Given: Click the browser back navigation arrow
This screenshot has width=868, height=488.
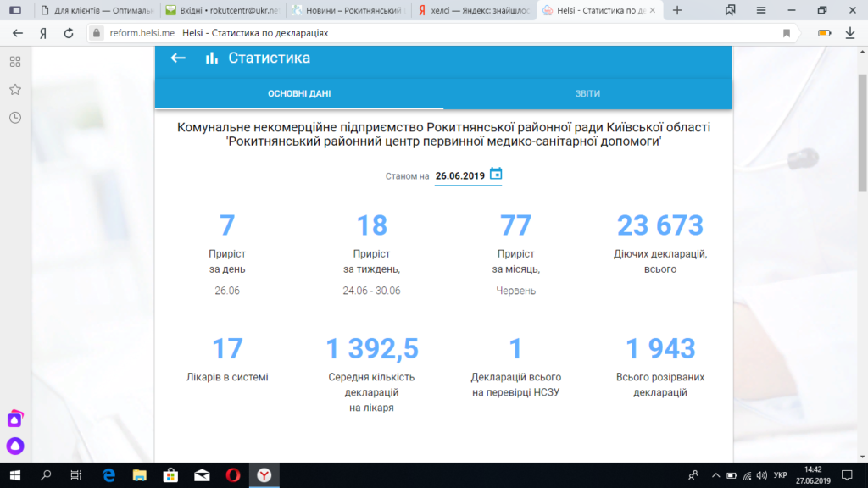Looking at the screenshot, I should tap(18, 33).
